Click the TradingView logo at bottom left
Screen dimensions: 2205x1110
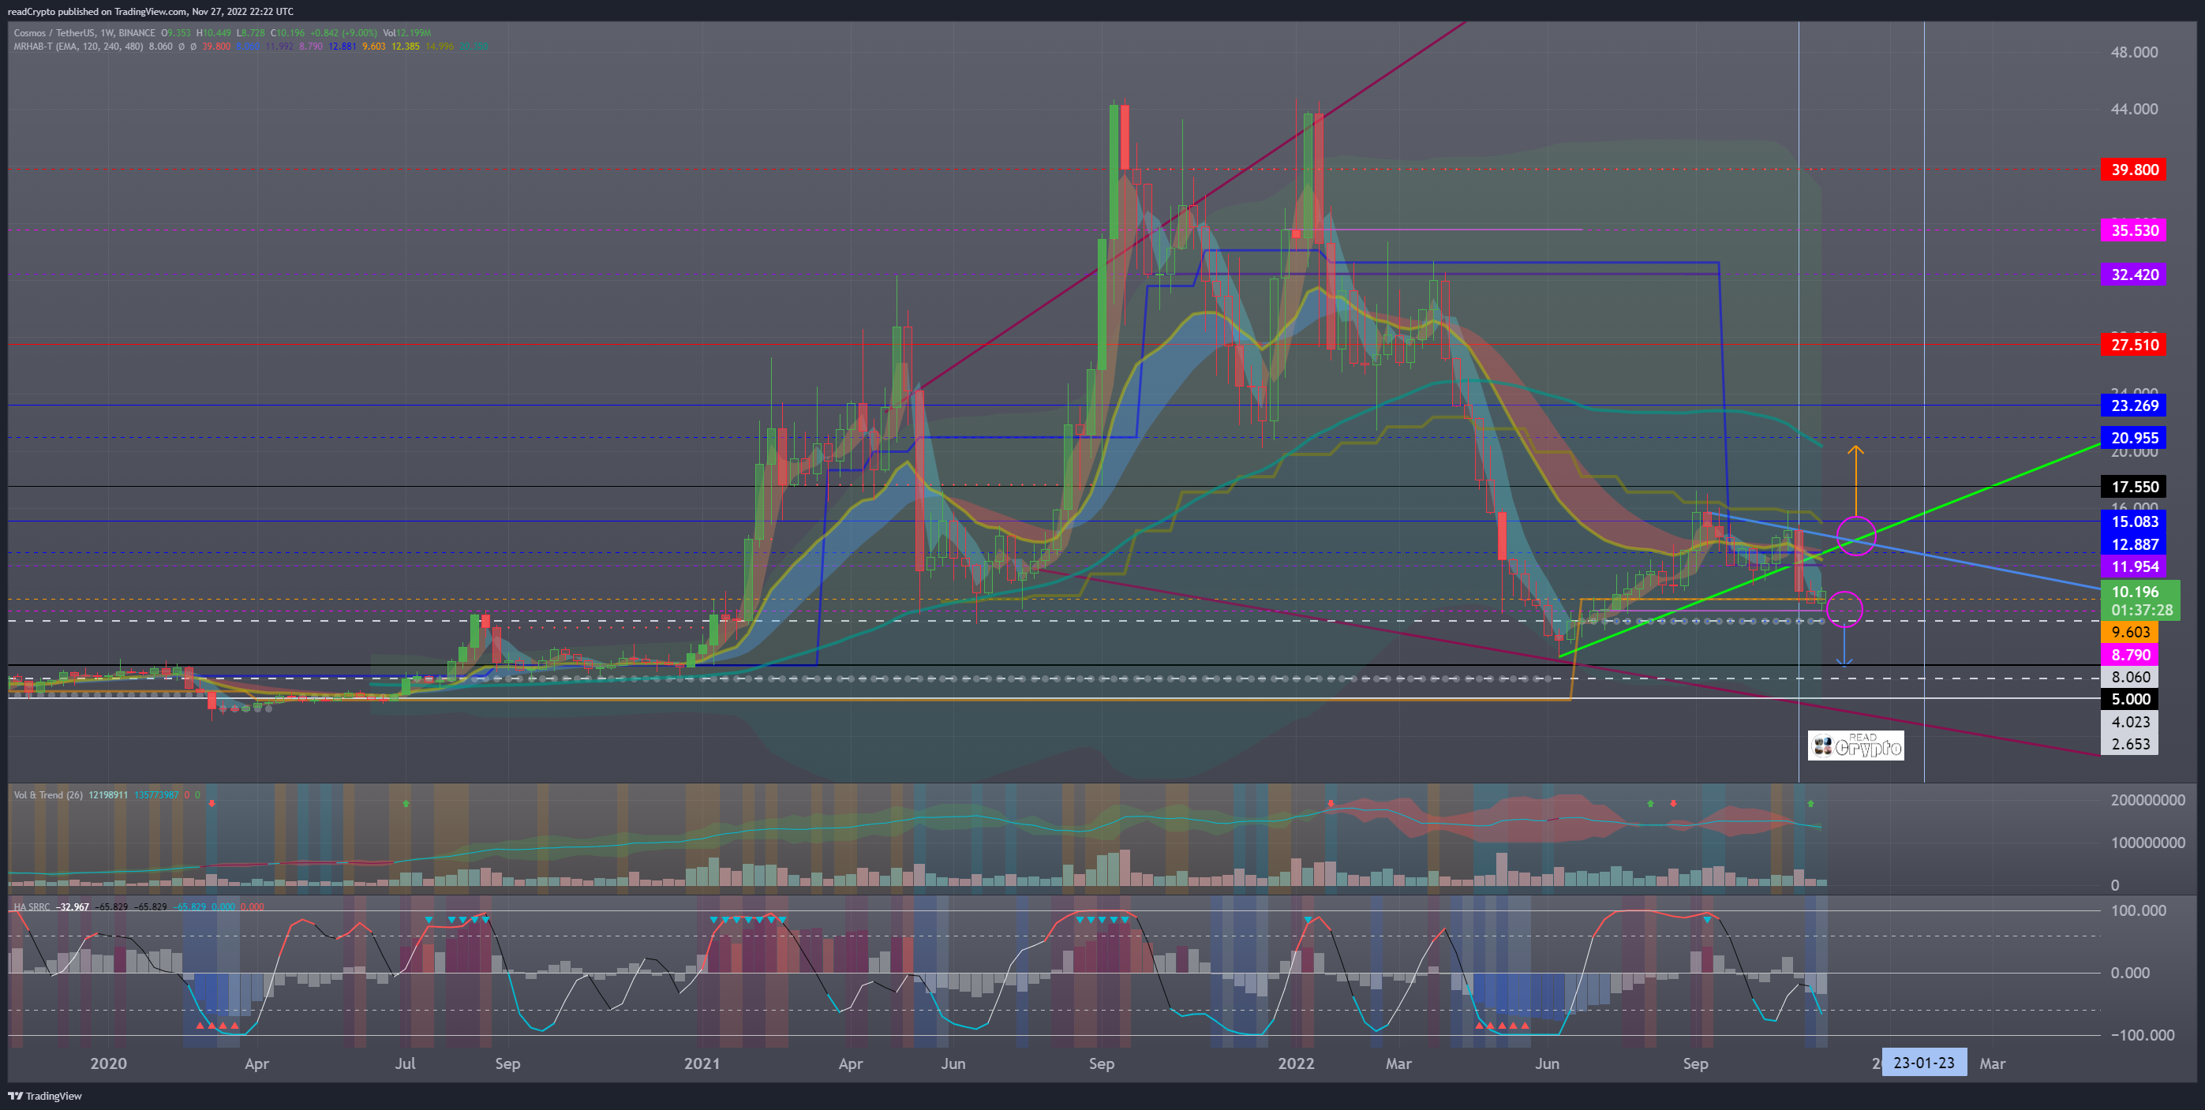tap(44, 1096)
